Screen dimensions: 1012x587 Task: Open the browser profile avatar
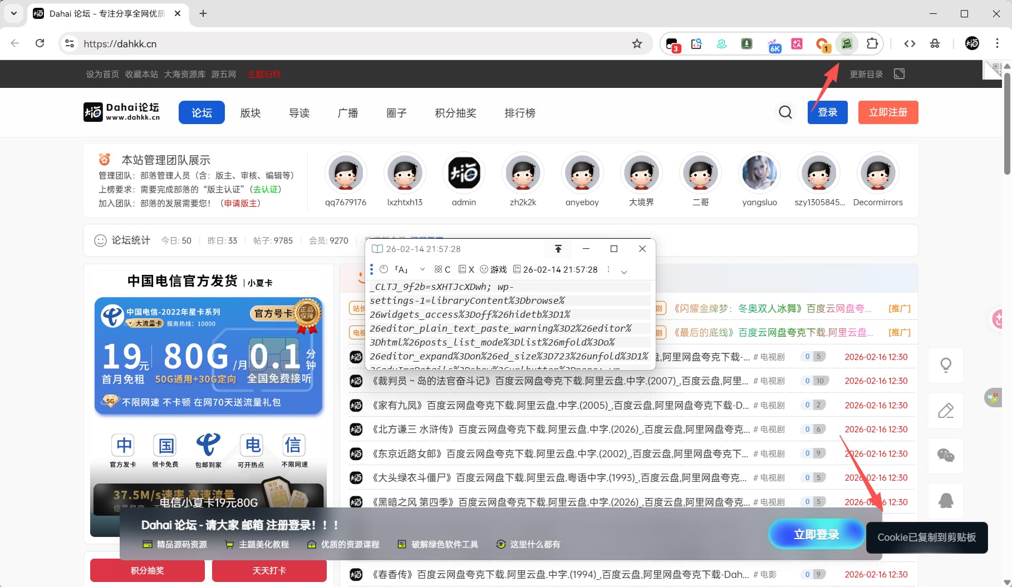972,43
